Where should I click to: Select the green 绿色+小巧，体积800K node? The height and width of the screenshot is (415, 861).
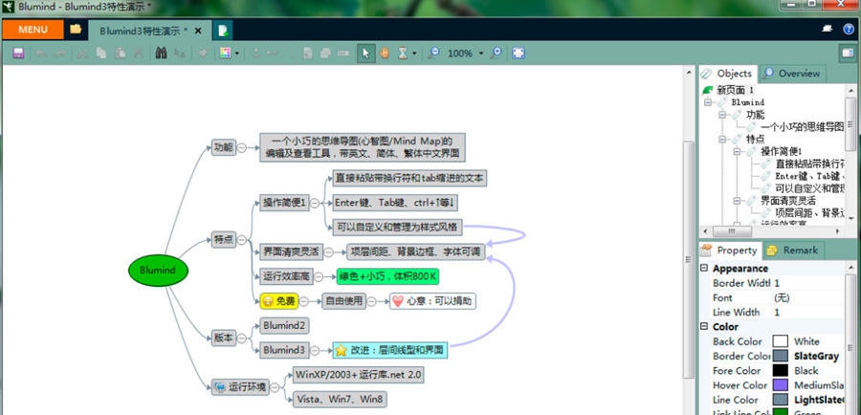pos(387,276)
